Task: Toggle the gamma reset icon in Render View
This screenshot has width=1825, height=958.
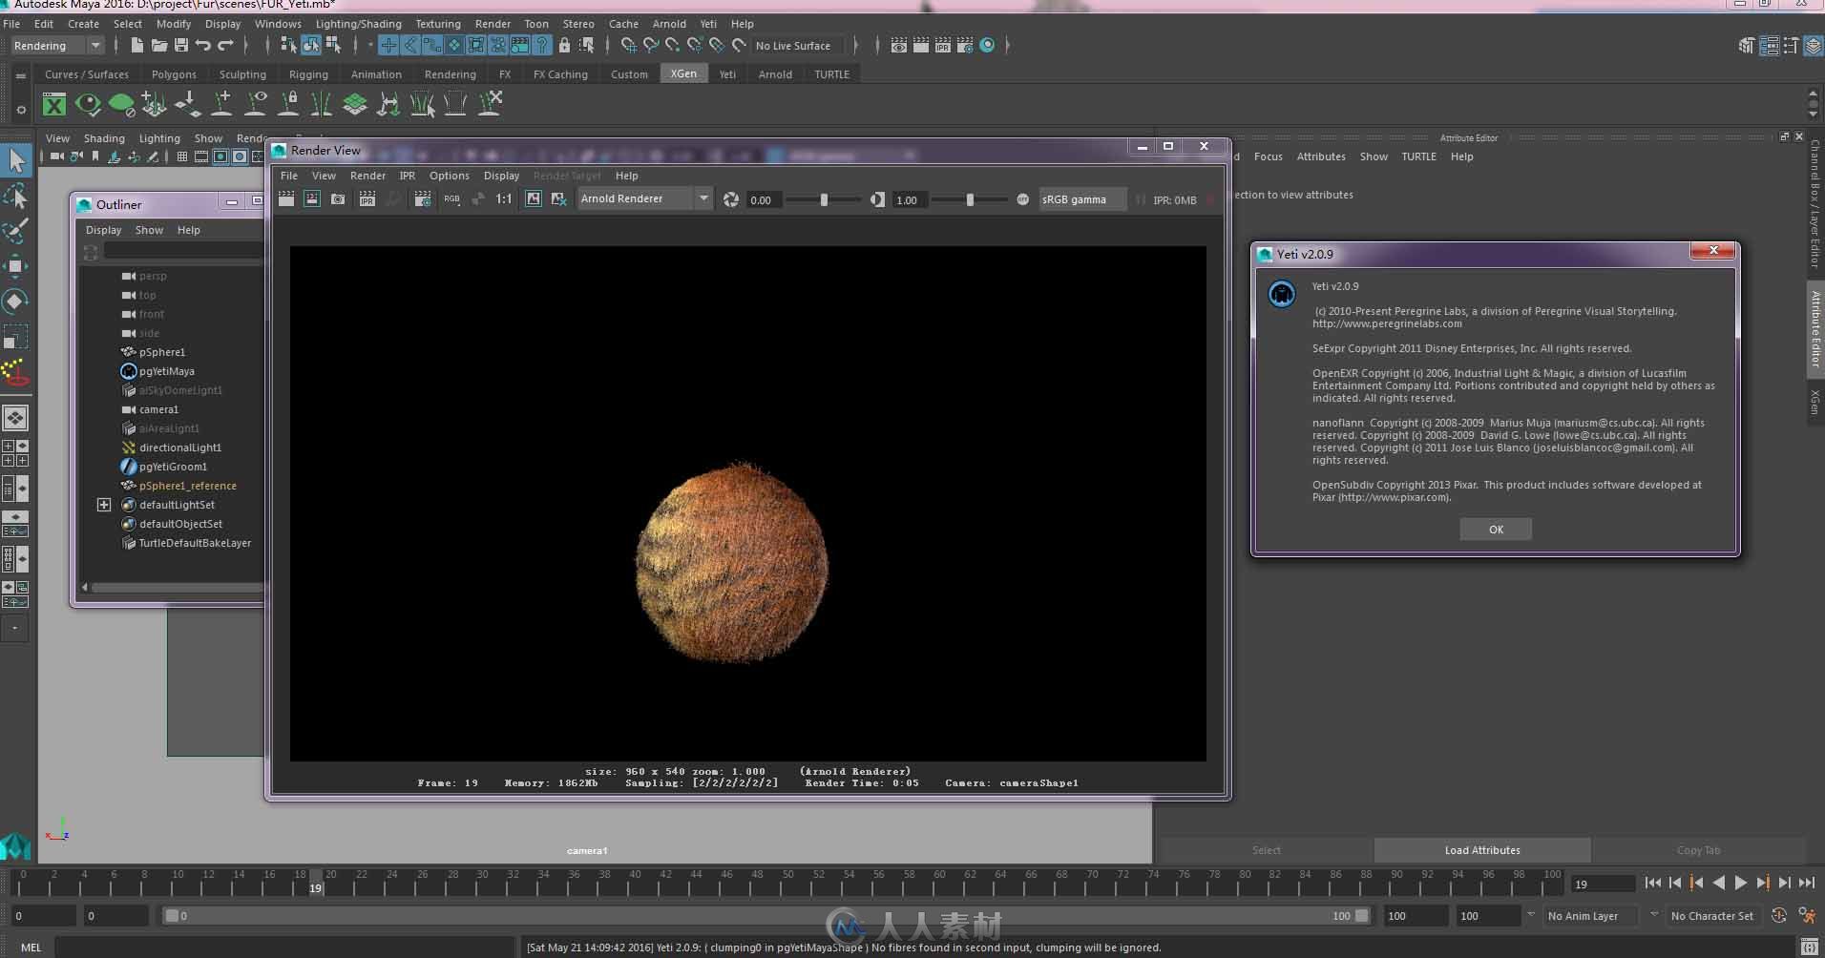Action: (877, 199)
